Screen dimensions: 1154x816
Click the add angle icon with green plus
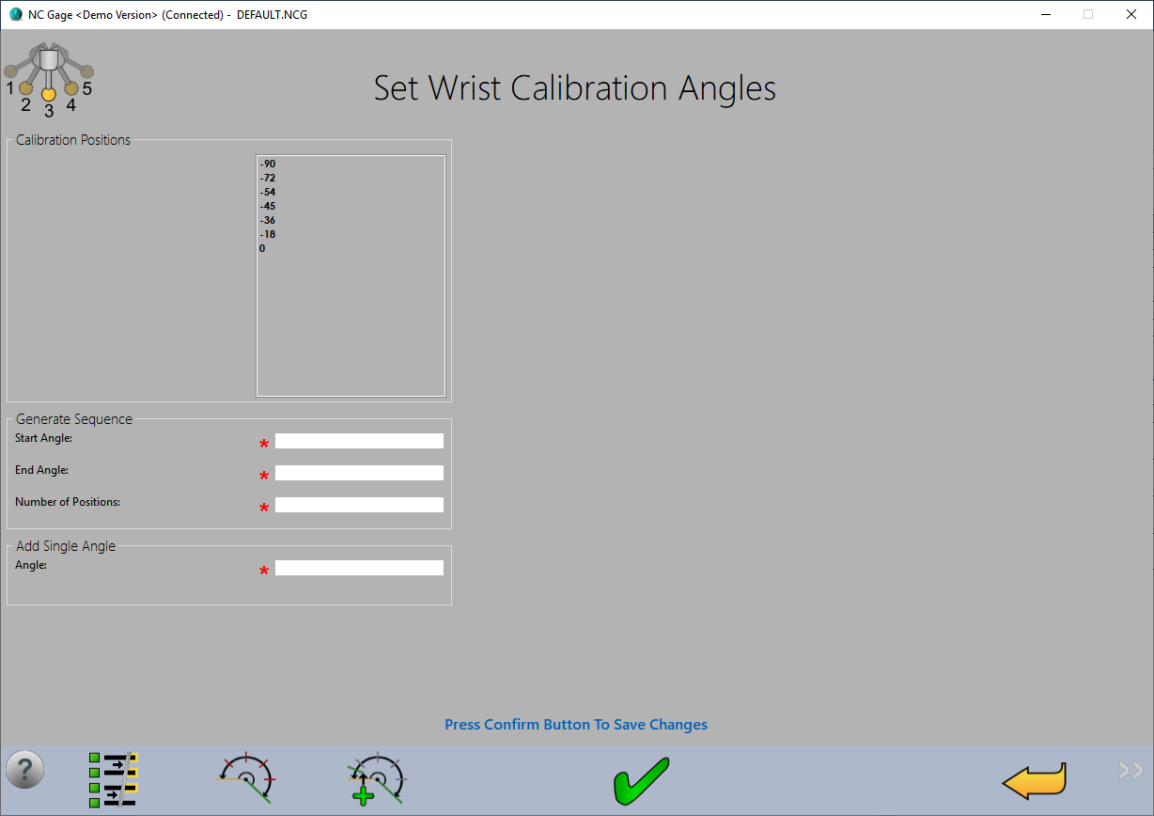tap(376, 778)
